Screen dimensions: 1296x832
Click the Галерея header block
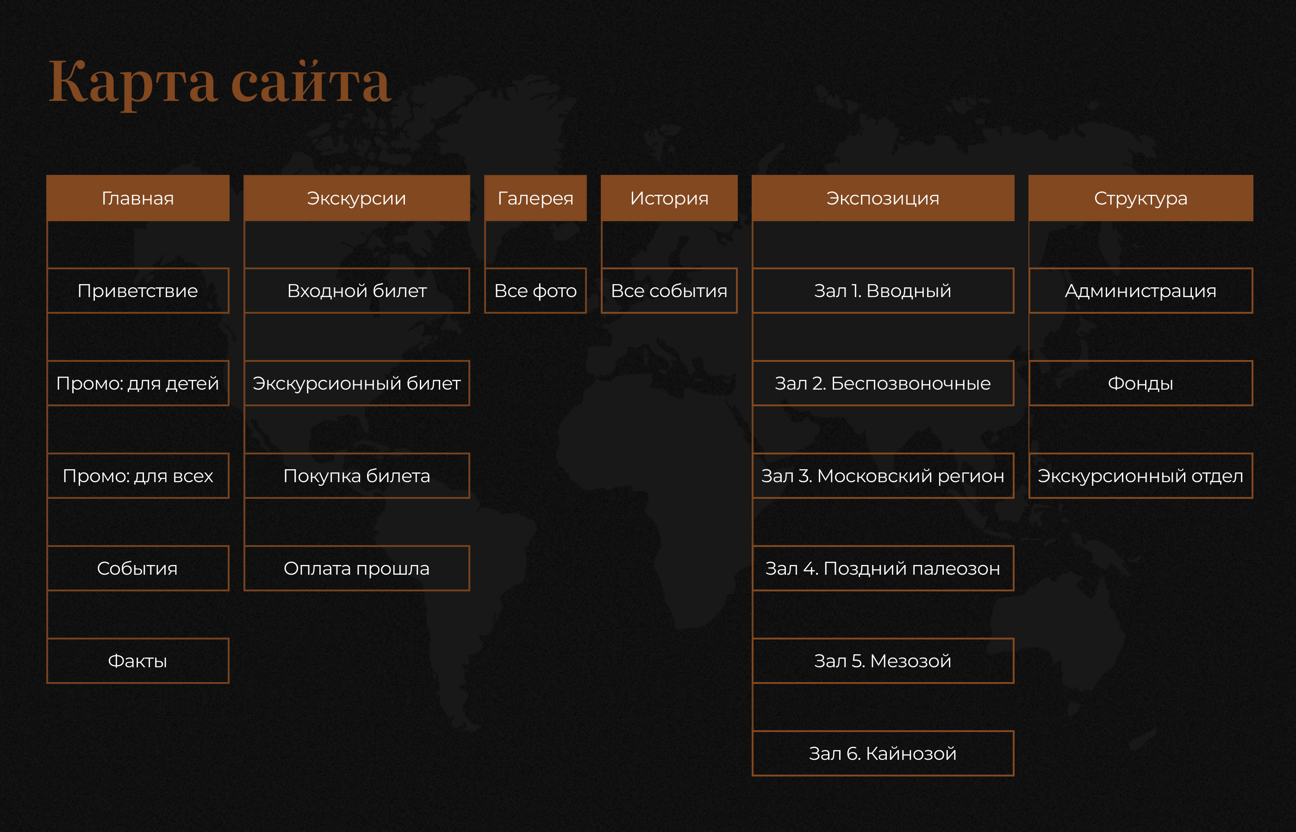tap(535, 198)
